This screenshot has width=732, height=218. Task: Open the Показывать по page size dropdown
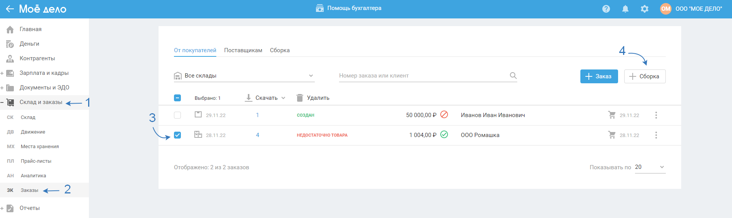(650, 167)
